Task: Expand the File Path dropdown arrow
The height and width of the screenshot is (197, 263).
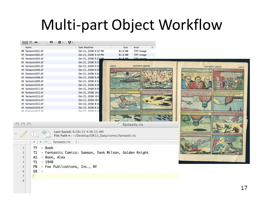Action: 69,136
